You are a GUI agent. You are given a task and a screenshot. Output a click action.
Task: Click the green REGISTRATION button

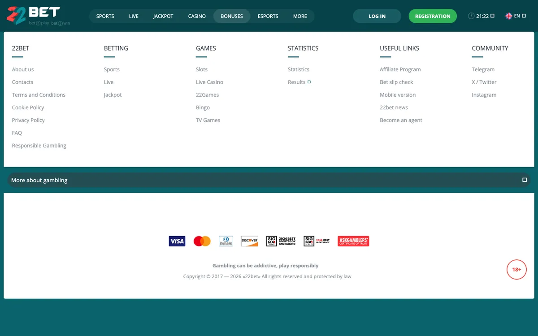[433, 16]
